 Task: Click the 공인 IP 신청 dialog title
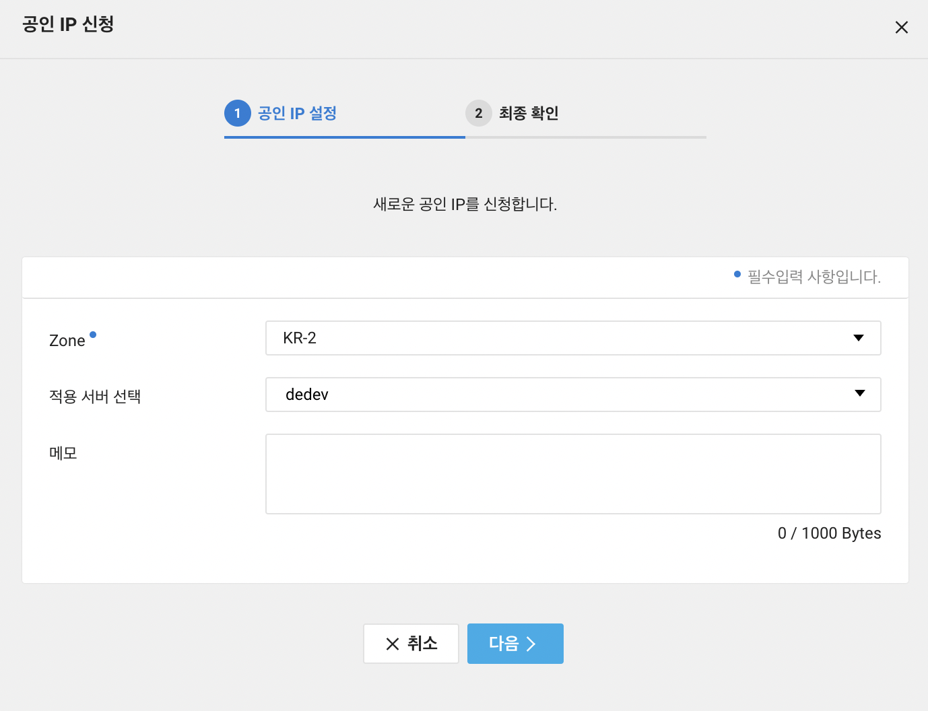point(68,24)
